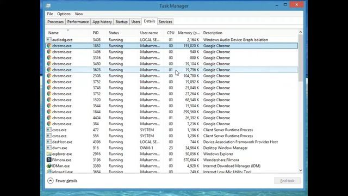The image size is (348, 196).
Task: Click the IDMan.exe globe icon
Action: click(x=49, y=166)
